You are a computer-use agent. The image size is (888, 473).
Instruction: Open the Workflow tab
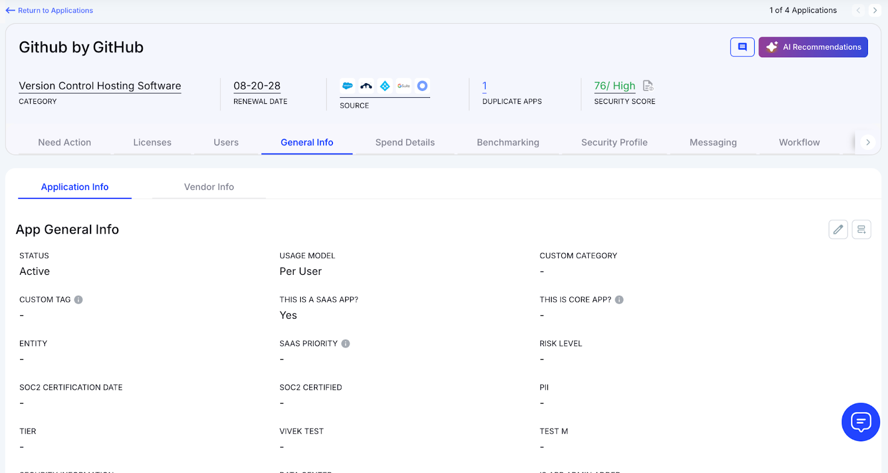coord(799,143)
